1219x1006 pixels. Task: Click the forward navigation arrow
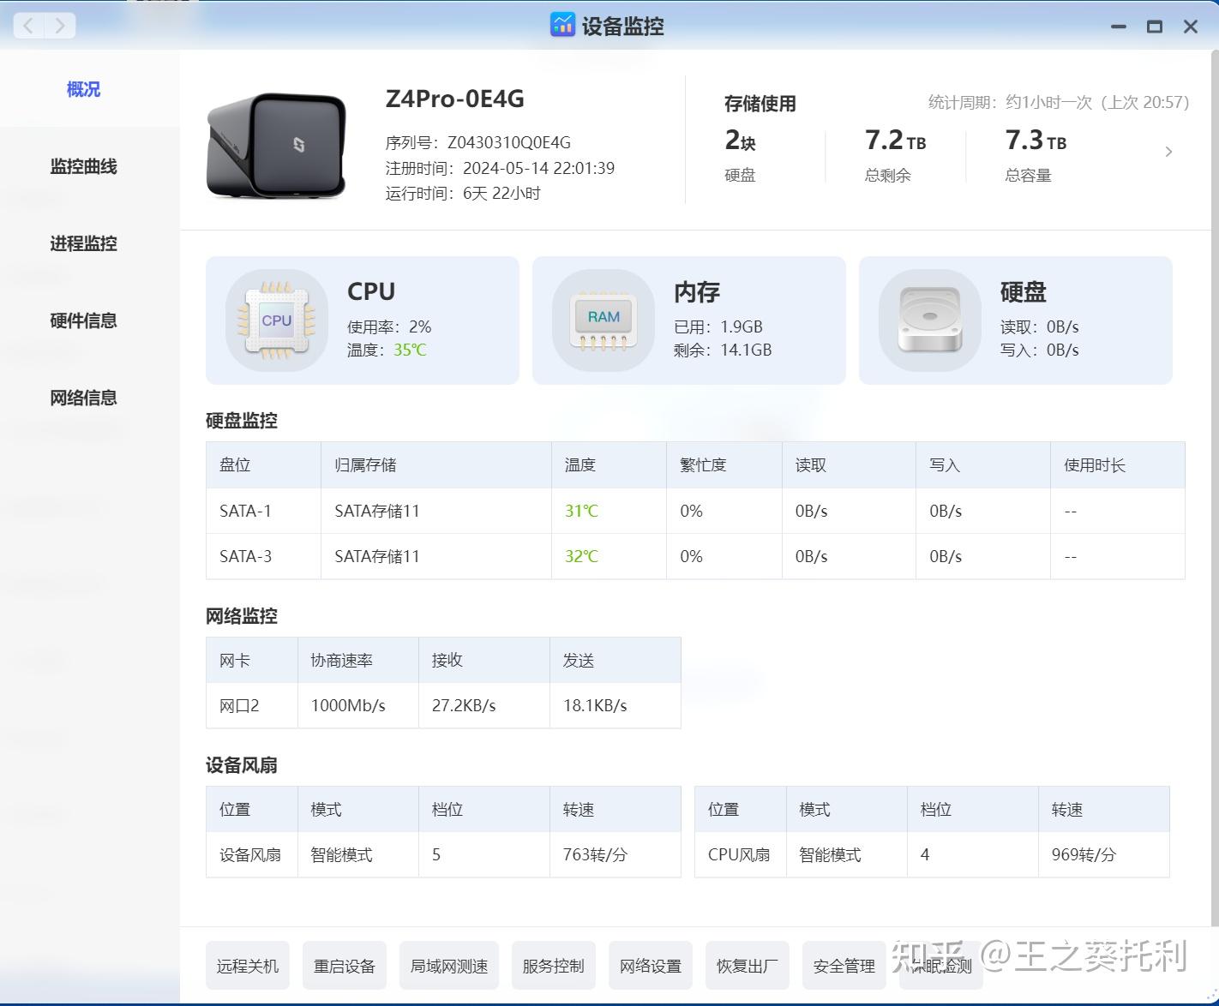coord(59,25)
